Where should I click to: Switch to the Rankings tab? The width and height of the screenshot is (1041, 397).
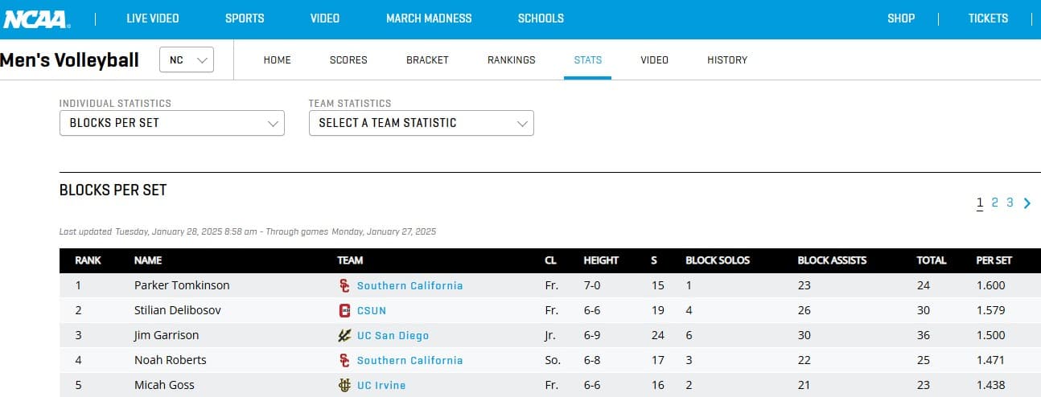coord(511,60)
